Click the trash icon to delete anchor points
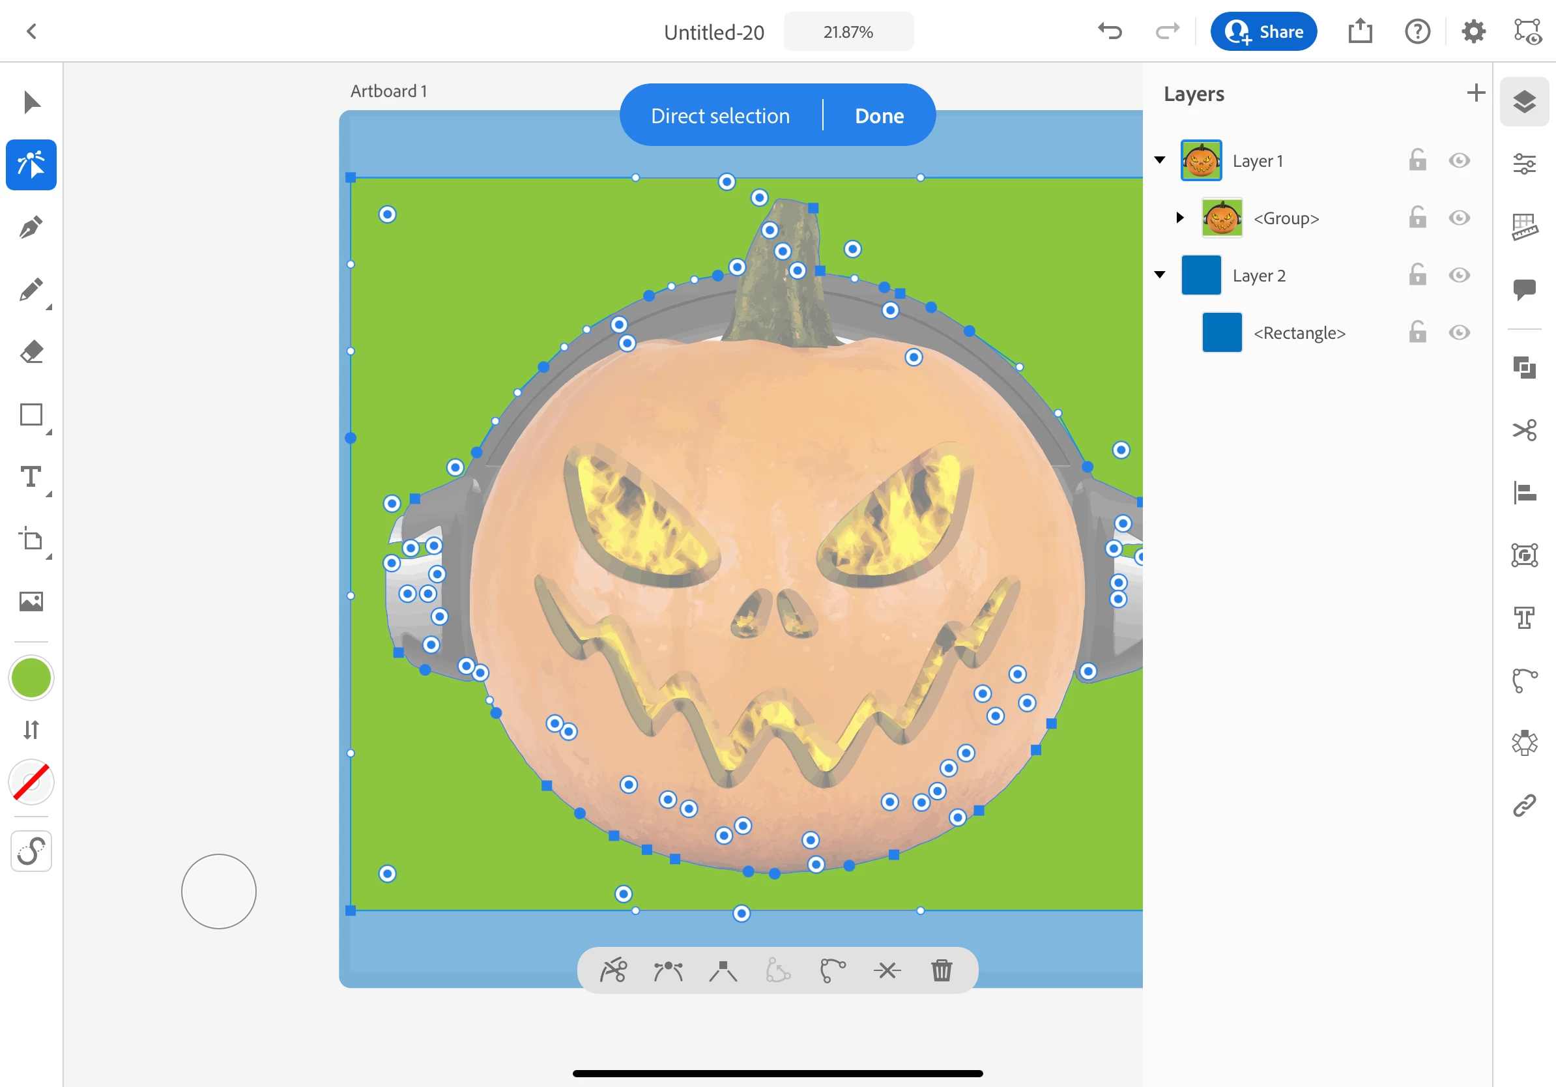This screenshot has height=1087, width=1556. pos(942,970)
